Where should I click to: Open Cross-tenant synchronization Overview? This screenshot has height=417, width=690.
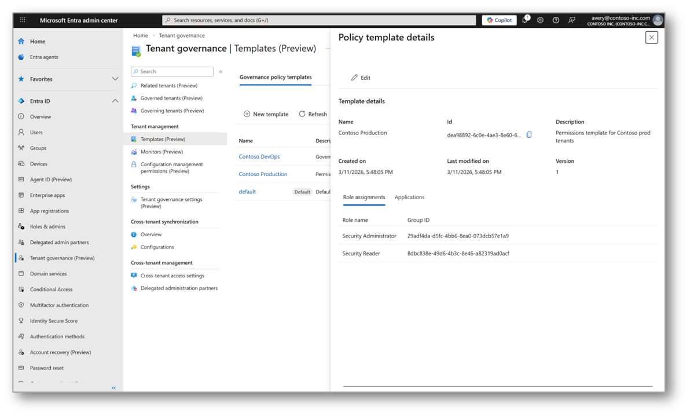151,235
